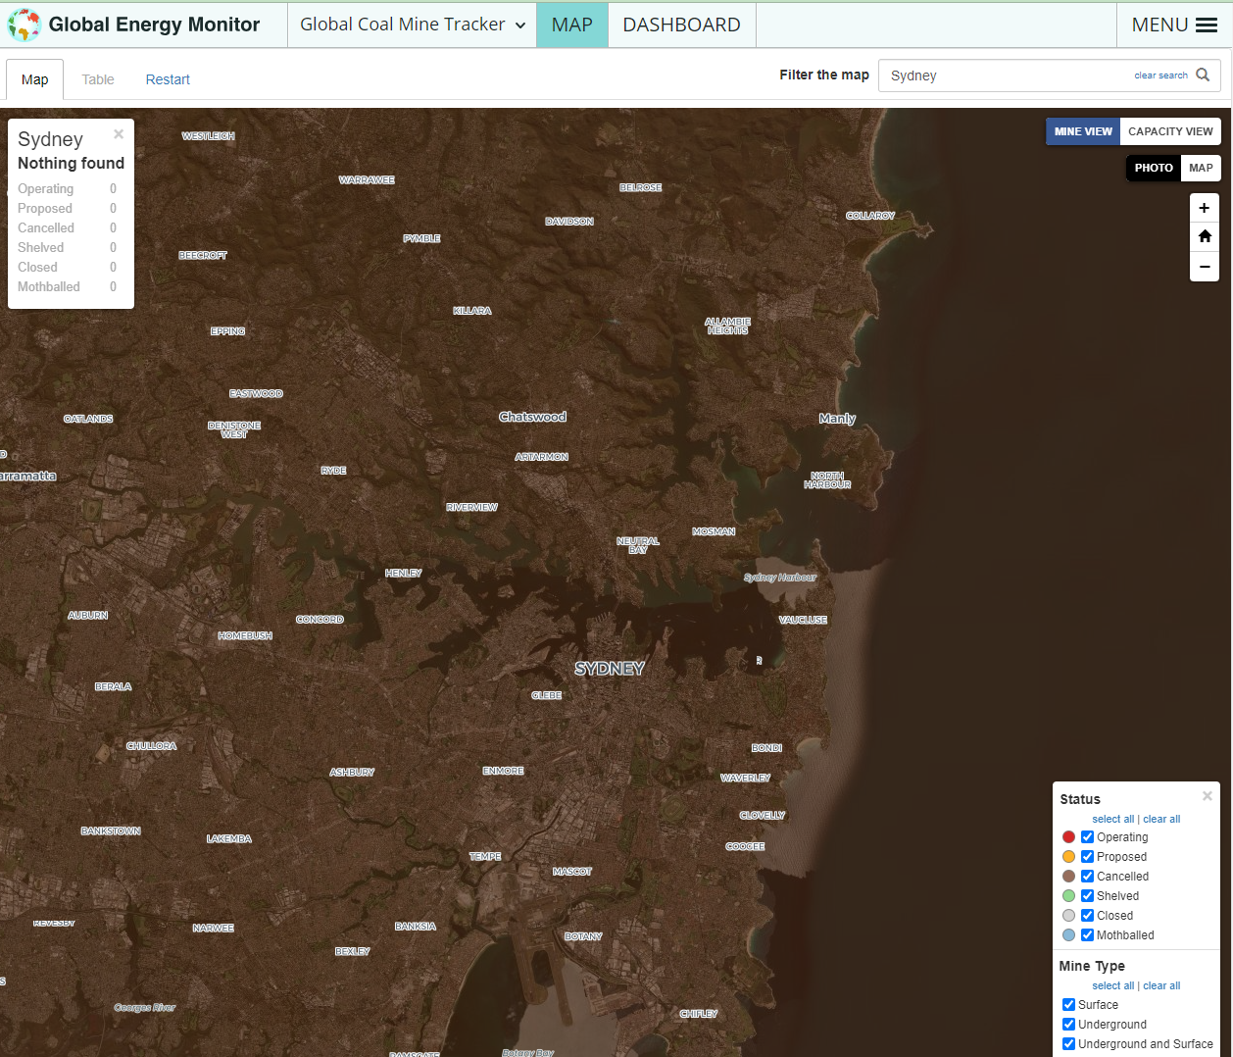Switch to the Table tab
The height and width of the screenshot is (1057, 1233).
(98, 79)
